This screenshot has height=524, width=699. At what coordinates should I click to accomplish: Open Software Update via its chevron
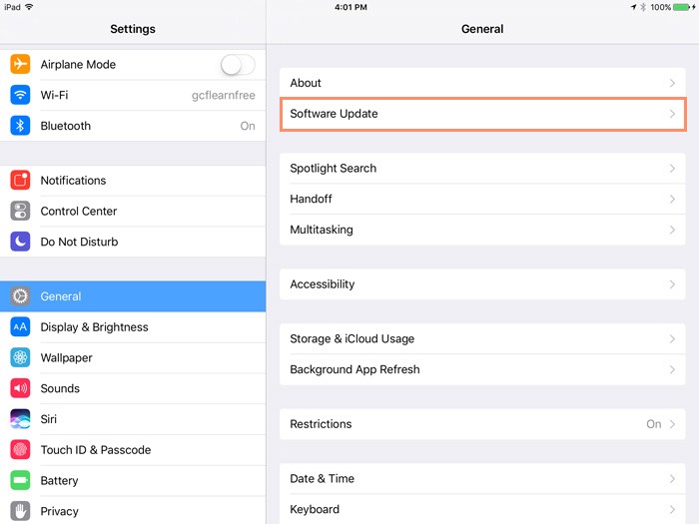click(672, 115)
